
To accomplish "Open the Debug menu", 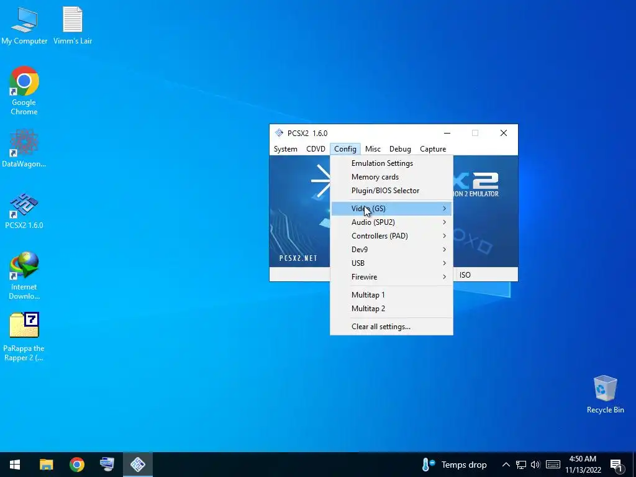I will point(400,149).
